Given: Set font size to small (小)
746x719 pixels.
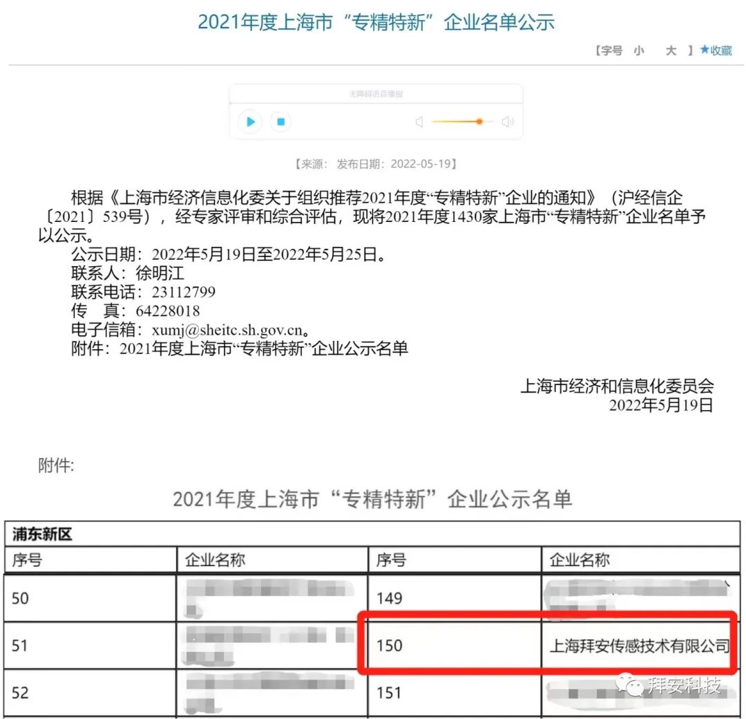Looking at the screenshot, I should click(x=639, y=50).
